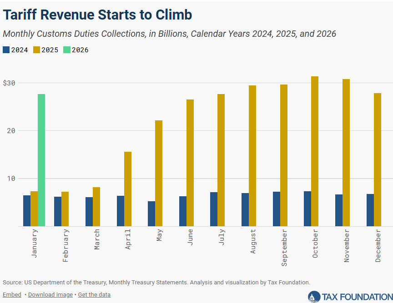The image size is (393, 303).
Task: Click the July 2024 blue bar
Action: coord(214,209)
